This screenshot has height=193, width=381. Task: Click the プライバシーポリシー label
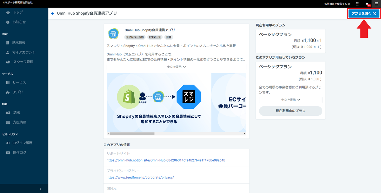(x=123, y=171)
